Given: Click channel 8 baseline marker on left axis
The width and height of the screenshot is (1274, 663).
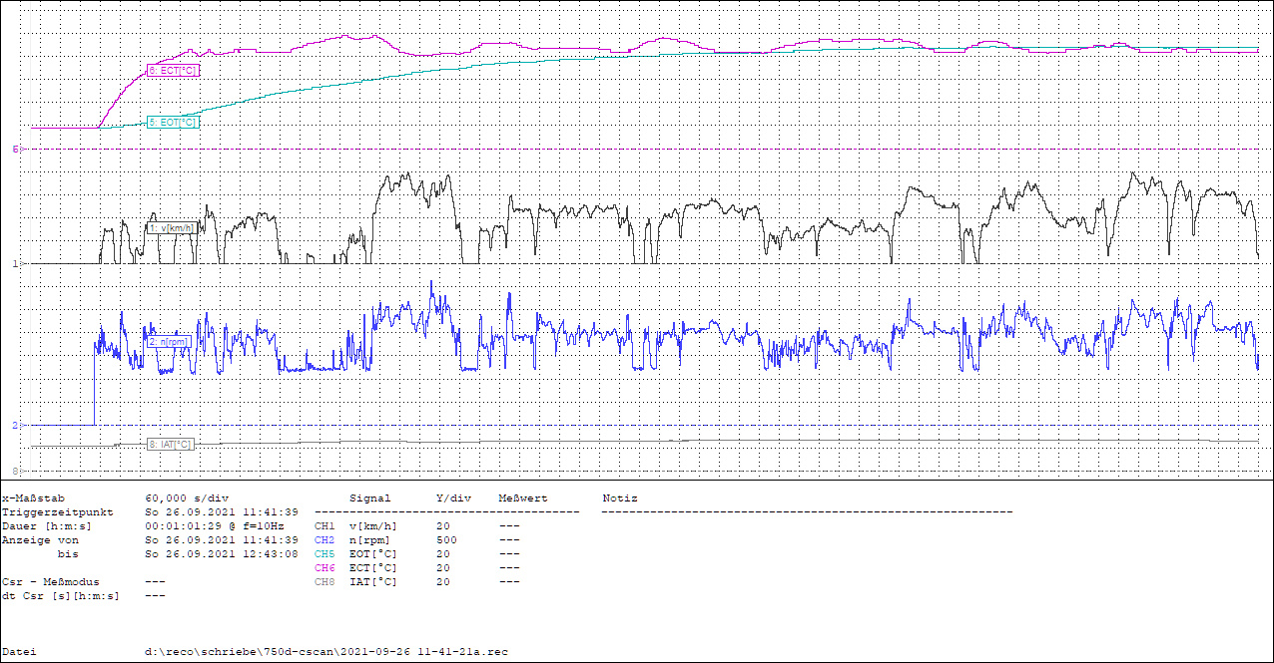Looking at the screenshot, I should [15, 470].
